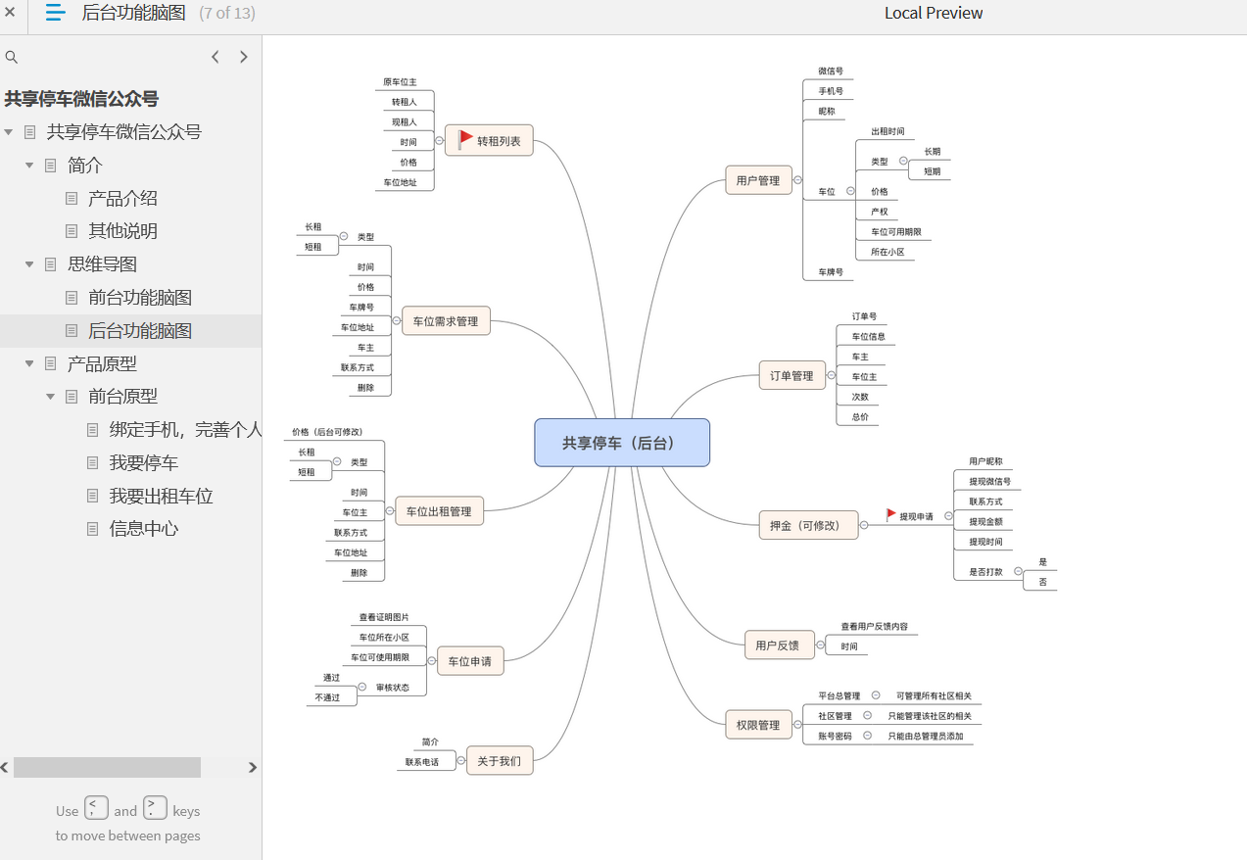This screenshot has width=1247, height=860.
Task: Click the page icon beside the 共享停车微信公众号 tree row
Action: (30, 132)
